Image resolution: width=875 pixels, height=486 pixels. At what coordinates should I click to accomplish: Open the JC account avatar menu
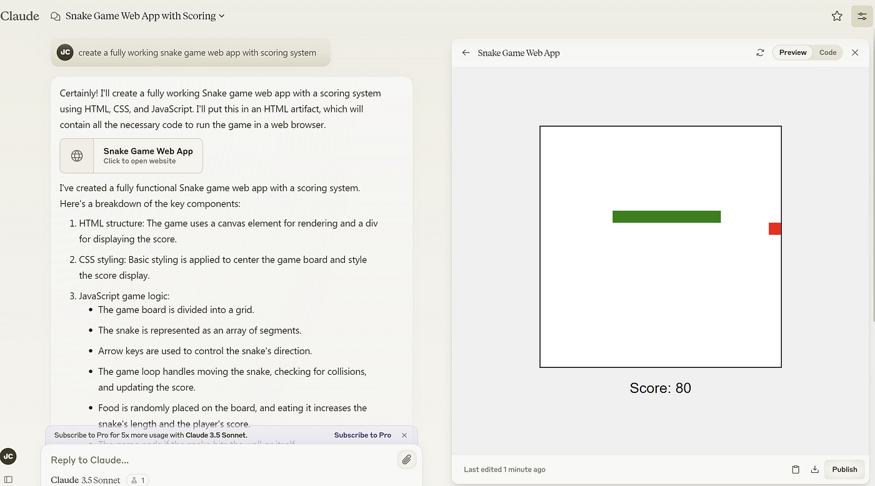click(8, 457)
